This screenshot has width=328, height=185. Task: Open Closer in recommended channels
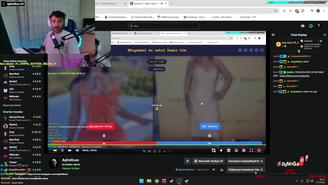pos(22,162)
